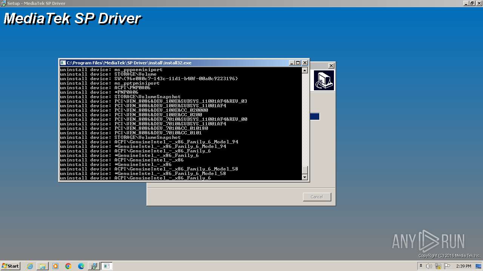
Task: Open the console window system menu icon
Action: click(x=63, y=63)
